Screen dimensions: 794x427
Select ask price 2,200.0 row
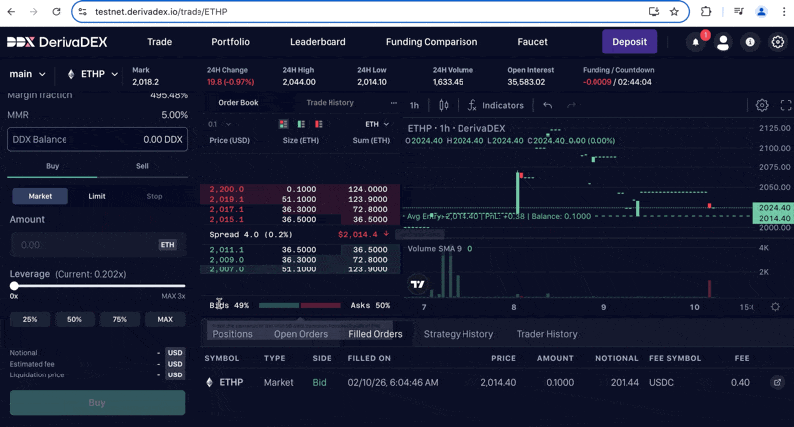(301, 189)
